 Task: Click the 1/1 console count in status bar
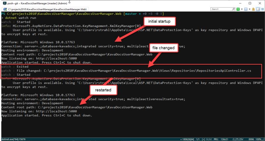coord(198,139)
